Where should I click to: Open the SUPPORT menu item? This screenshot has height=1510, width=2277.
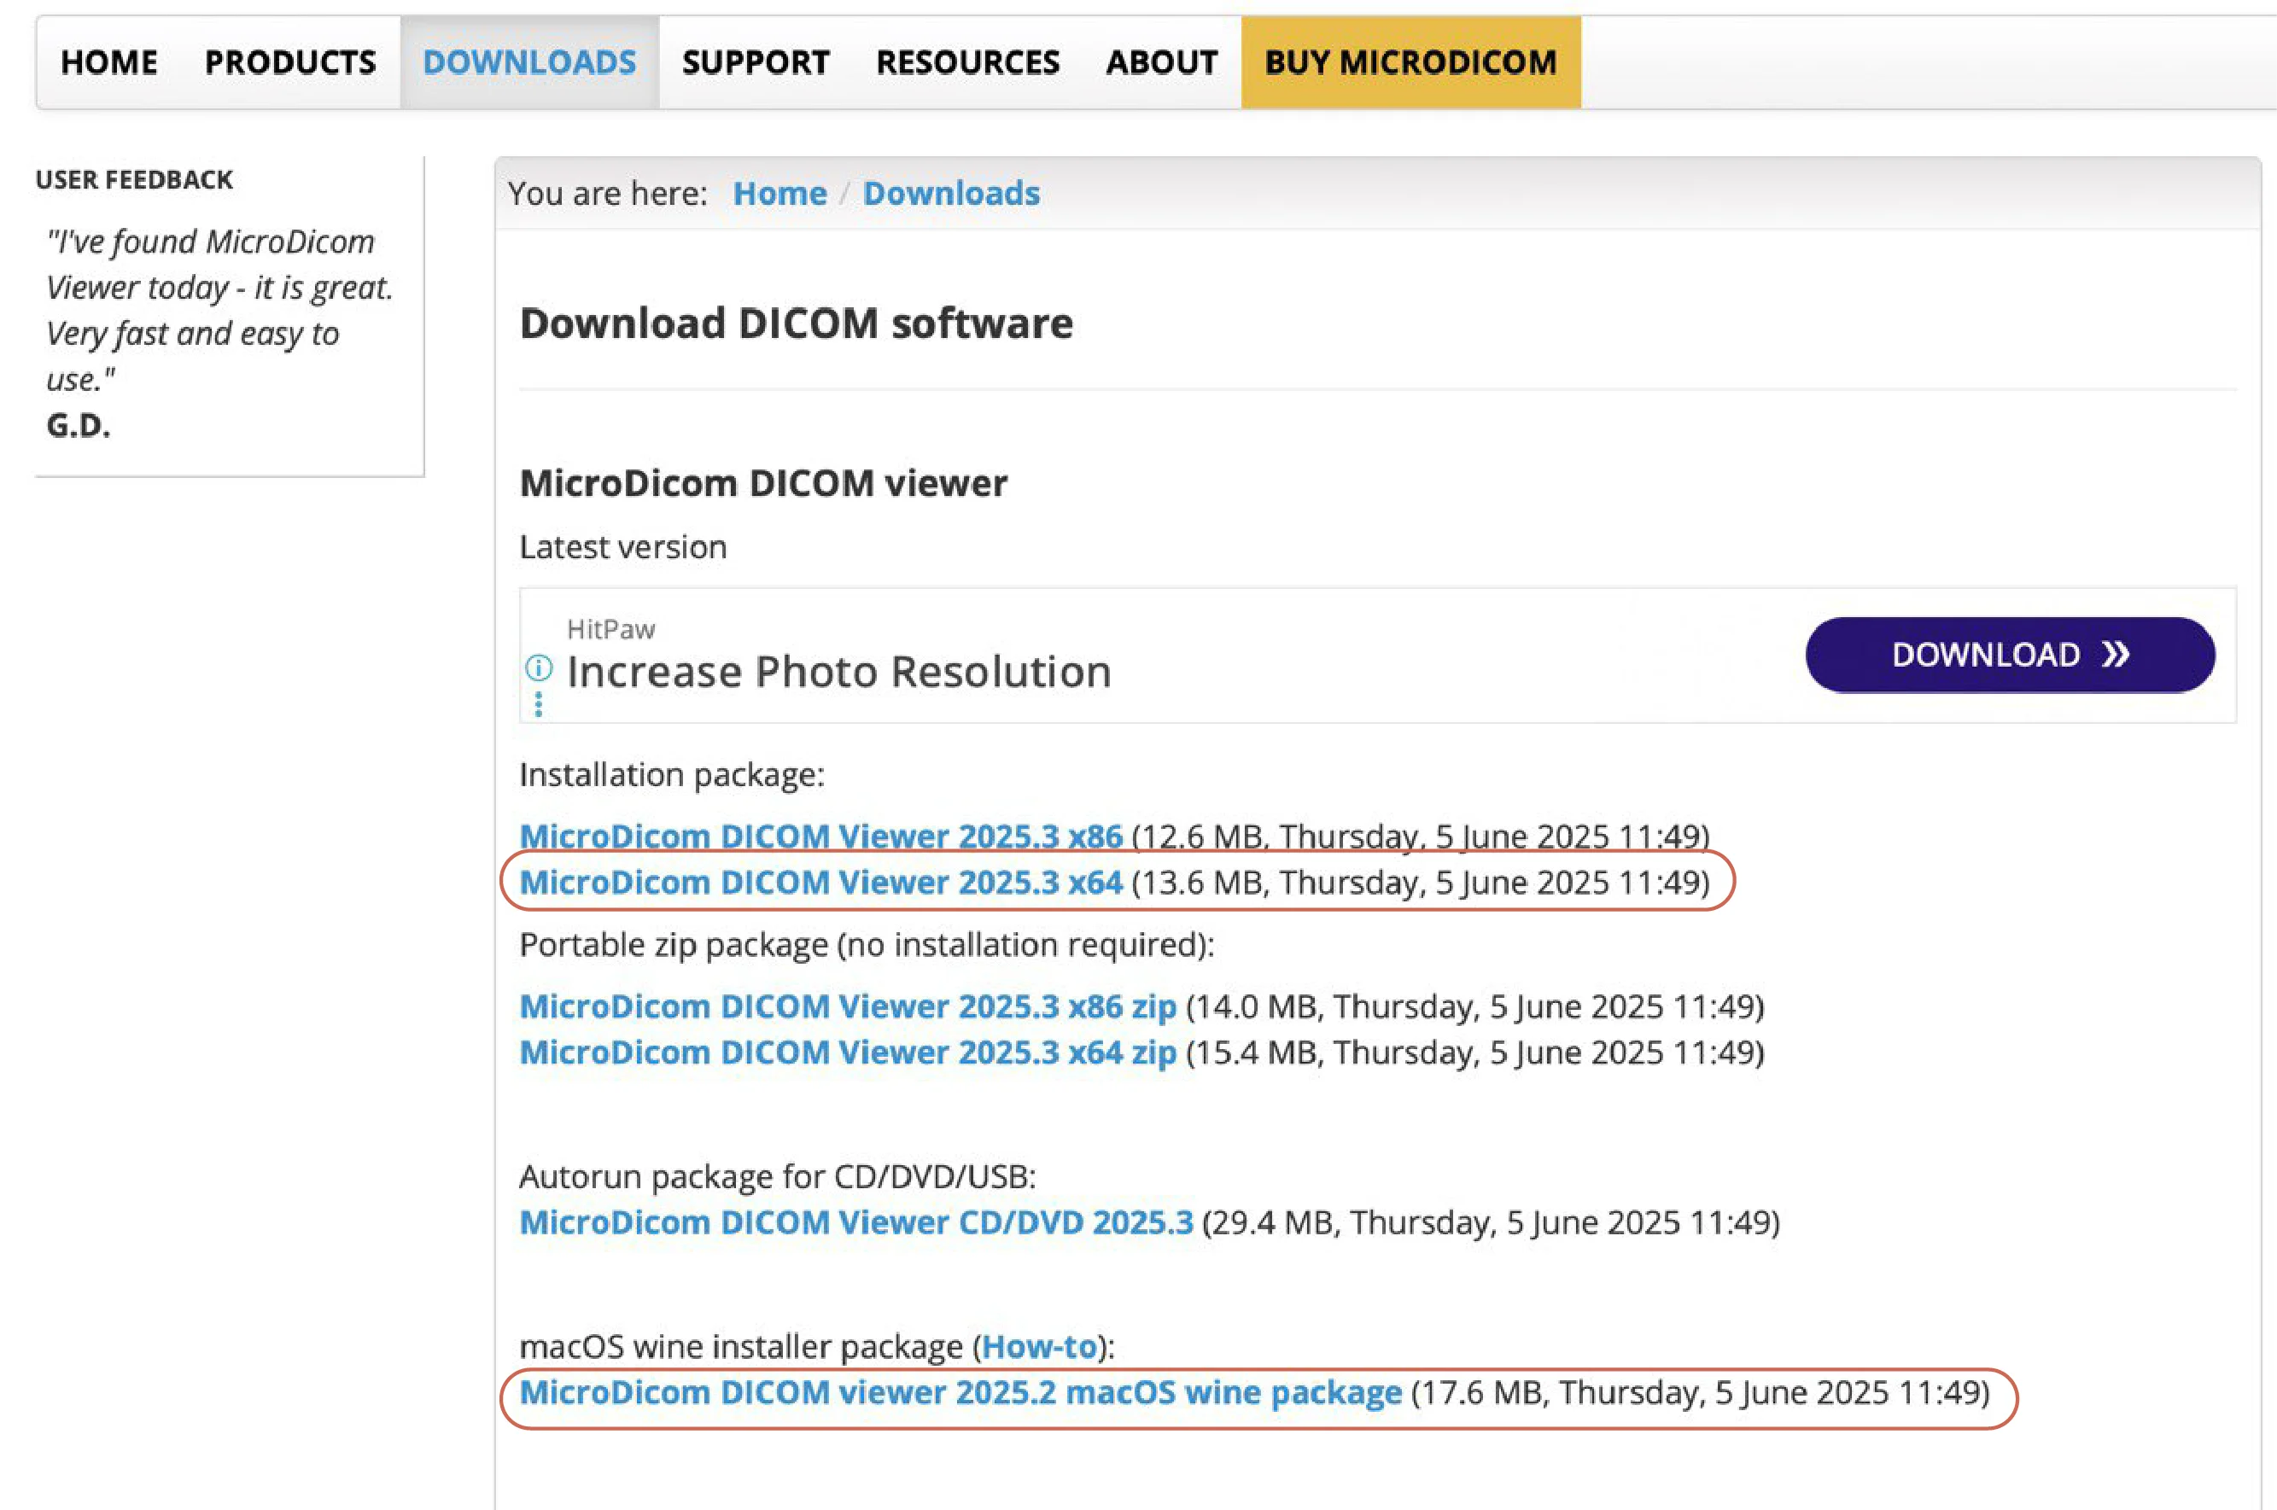coord(755,62)
